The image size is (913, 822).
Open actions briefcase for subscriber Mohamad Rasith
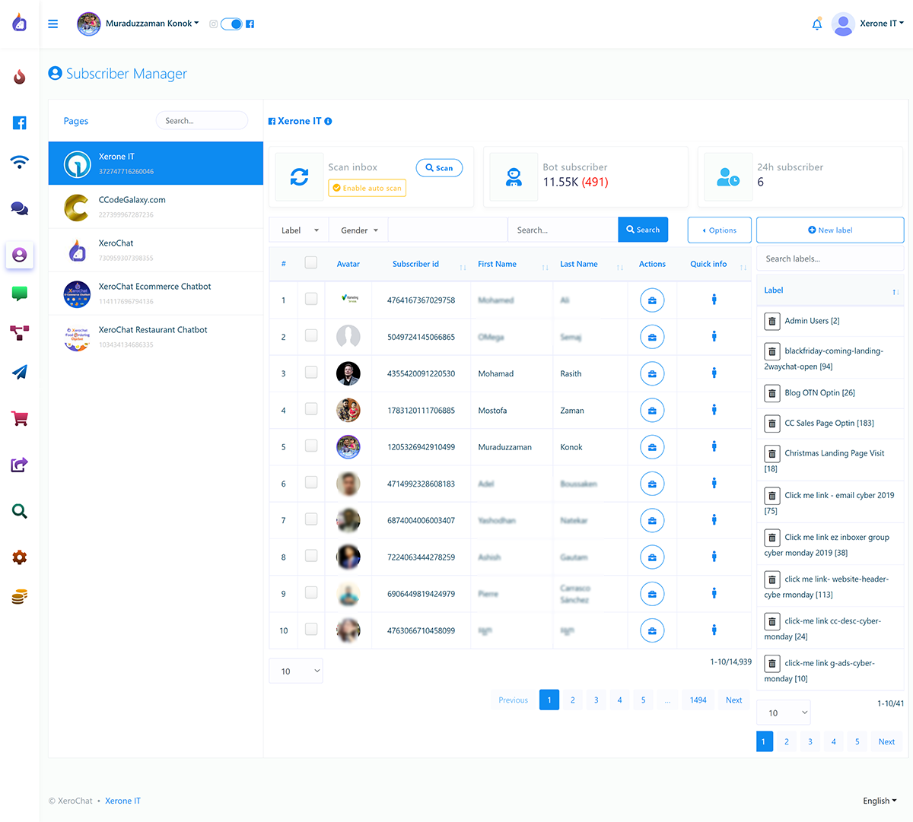(x=652, y=373)
